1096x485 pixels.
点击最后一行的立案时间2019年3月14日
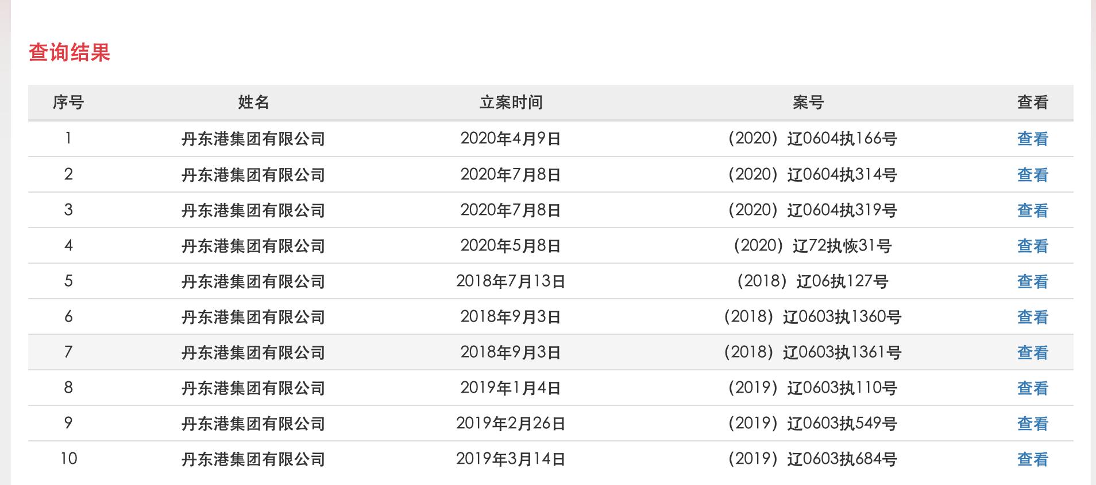(x=512, y=459)
